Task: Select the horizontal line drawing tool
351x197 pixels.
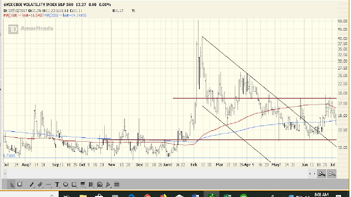Action: [x=48, y=185]
